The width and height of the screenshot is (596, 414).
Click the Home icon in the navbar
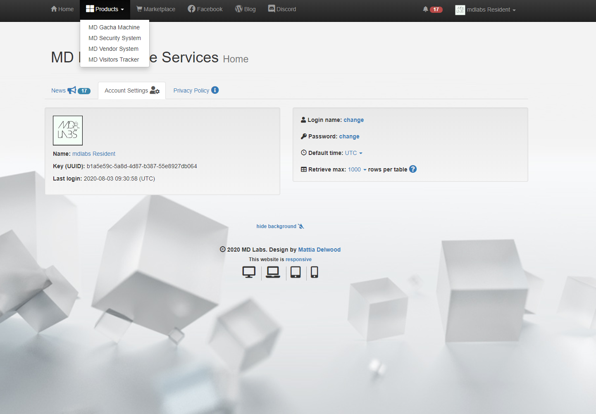click(53, 8)
